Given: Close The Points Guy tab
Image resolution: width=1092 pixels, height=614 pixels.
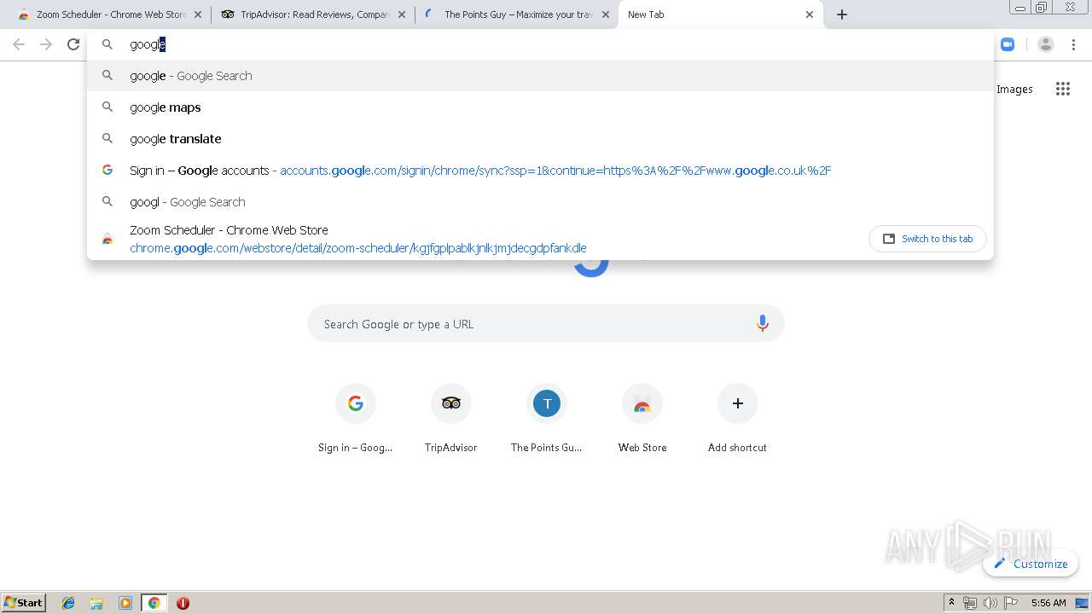Looking at the screenshot, I should click(605, 14).
